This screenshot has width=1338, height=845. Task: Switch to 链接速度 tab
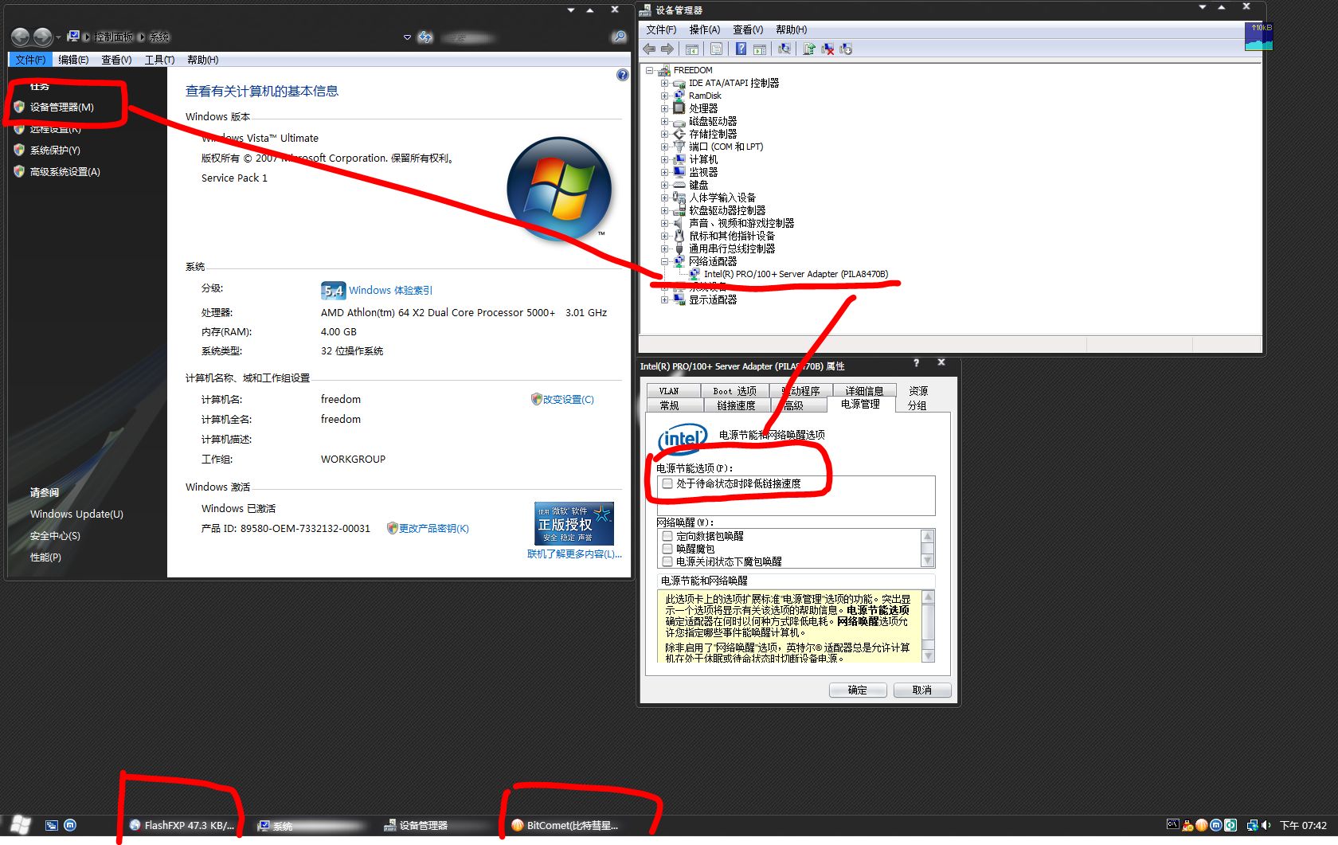click(736, 405)
